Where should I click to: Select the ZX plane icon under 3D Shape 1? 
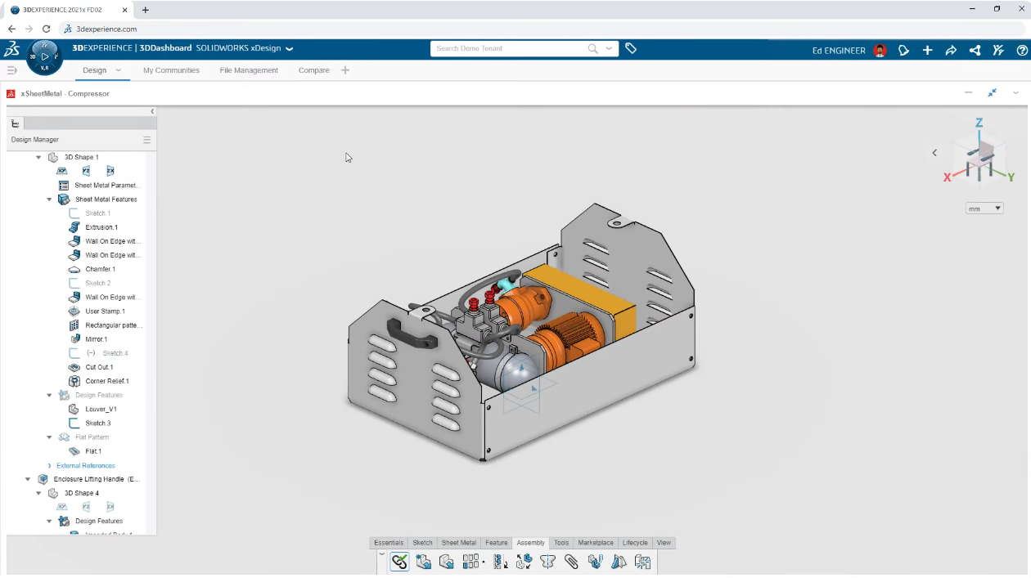point(110,171)
